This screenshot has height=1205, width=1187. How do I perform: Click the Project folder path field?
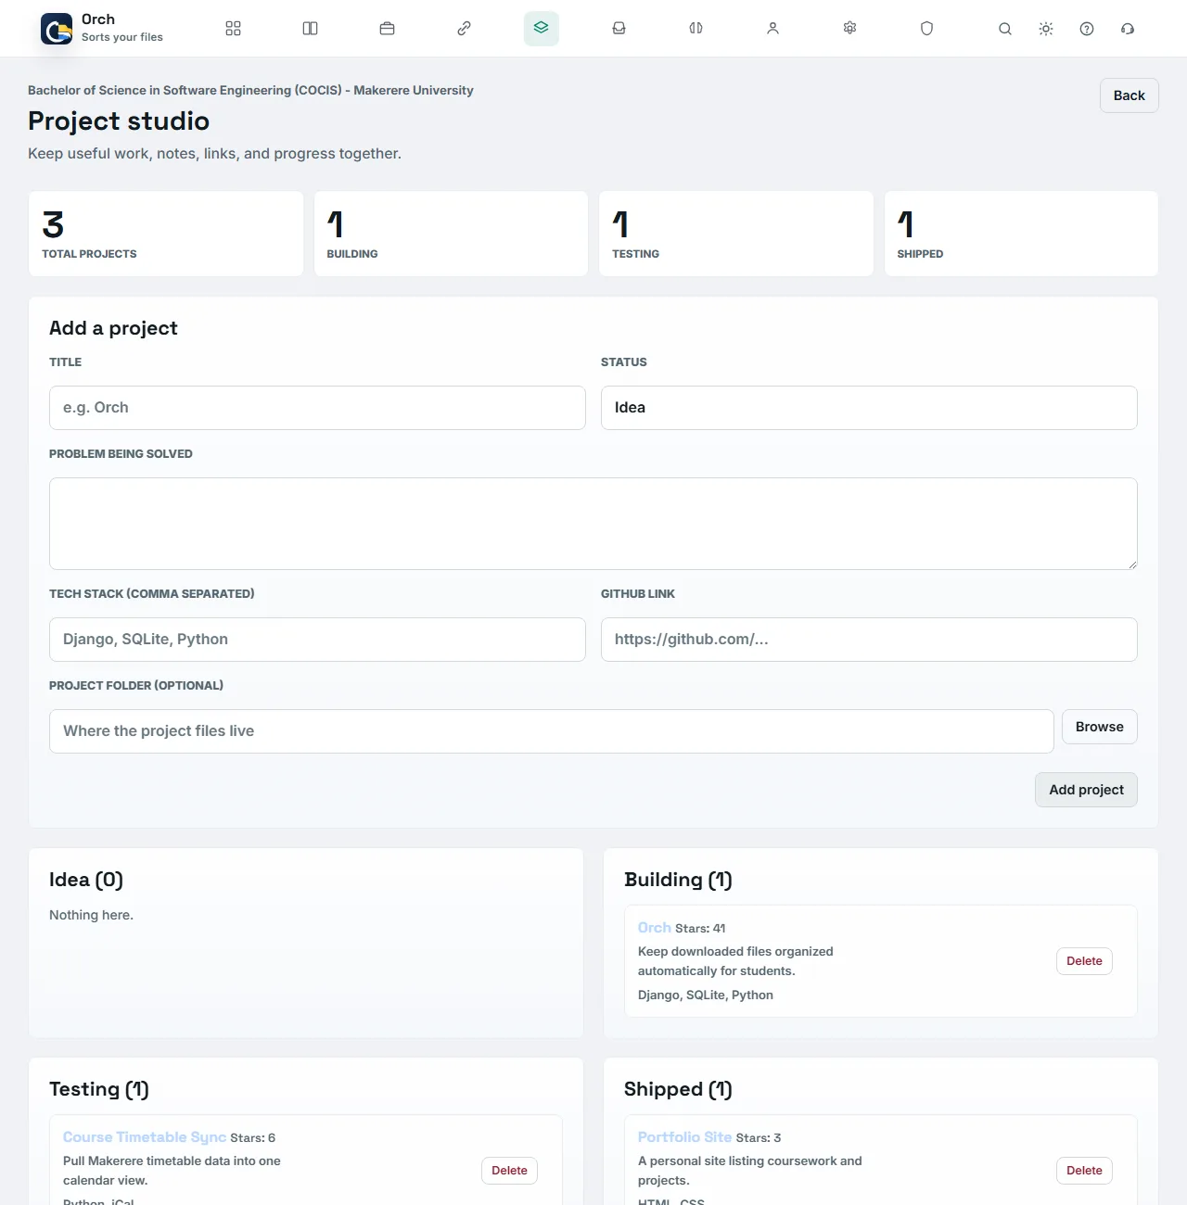(x=552, y=731)
